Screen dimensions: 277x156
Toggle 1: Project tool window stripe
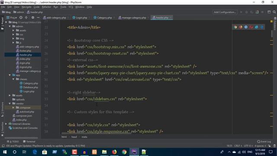(2, 24)
